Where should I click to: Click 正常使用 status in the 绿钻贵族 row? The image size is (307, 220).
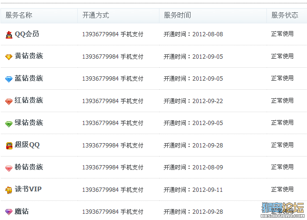tap(282, 123)
